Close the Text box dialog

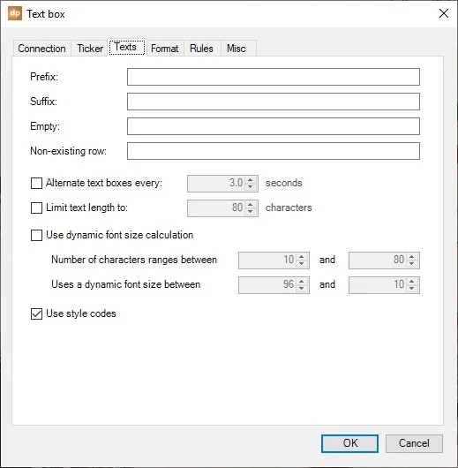pyautogui.click(x=444, y=13)
